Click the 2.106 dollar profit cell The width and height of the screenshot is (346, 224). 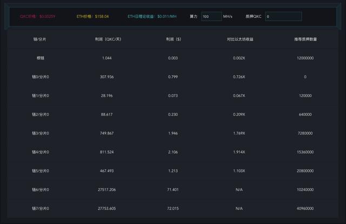pos(173,152)
